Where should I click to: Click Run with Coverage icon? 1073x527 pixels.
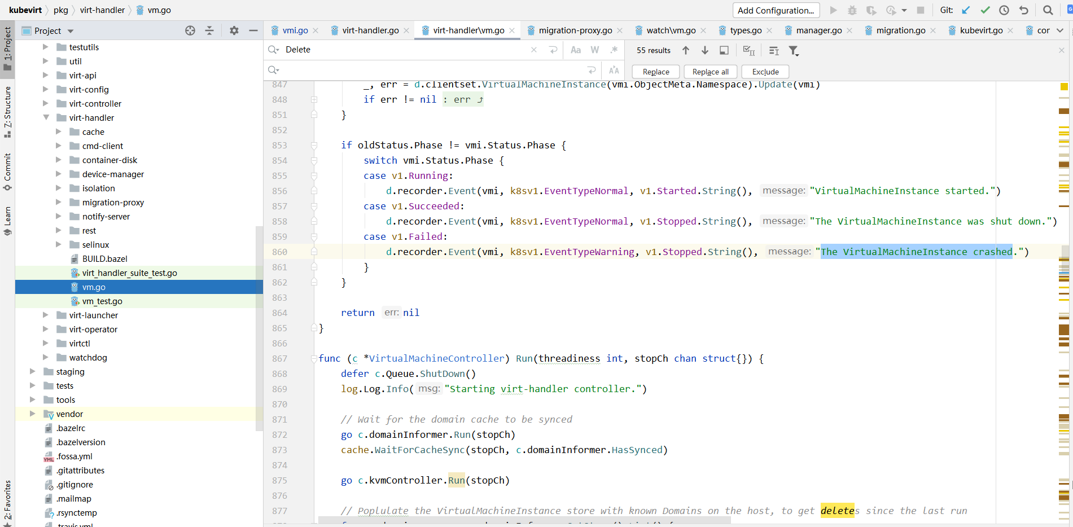click(x=871, y=10)
